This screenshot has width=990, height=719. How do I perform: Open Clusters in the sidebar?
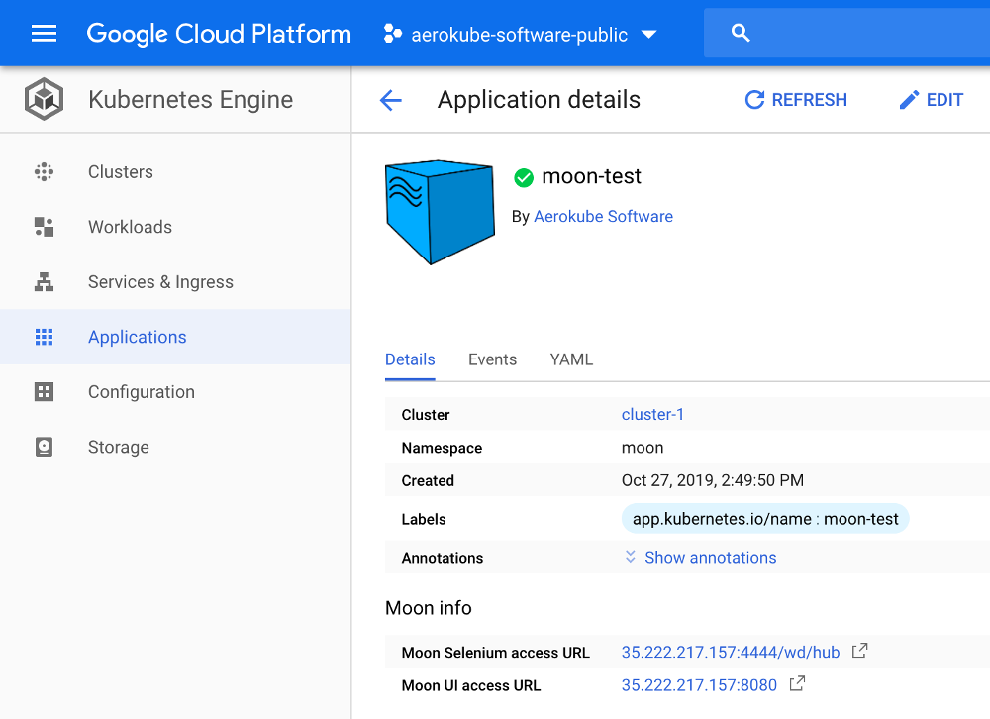pyautogui.click(x=175, y=172)
